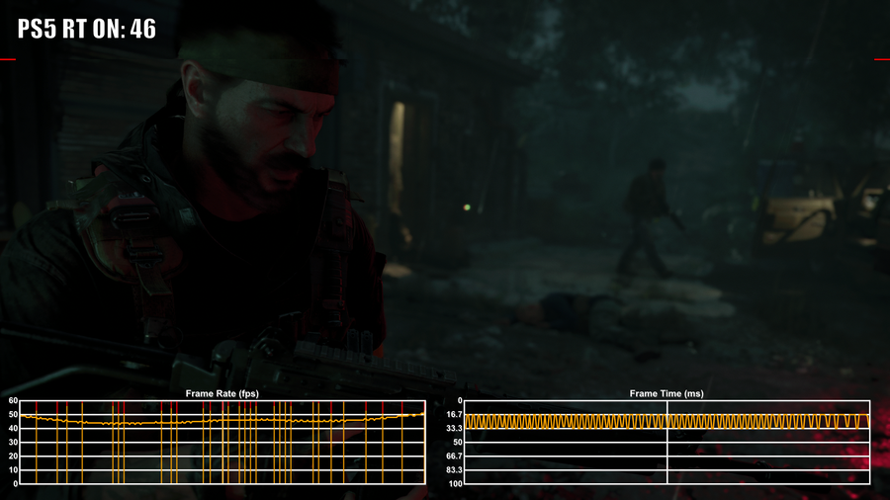Viewport: 890px width, 500px height.
Task: Click the red tick mark at right screen edge
Action: (882, 60)
